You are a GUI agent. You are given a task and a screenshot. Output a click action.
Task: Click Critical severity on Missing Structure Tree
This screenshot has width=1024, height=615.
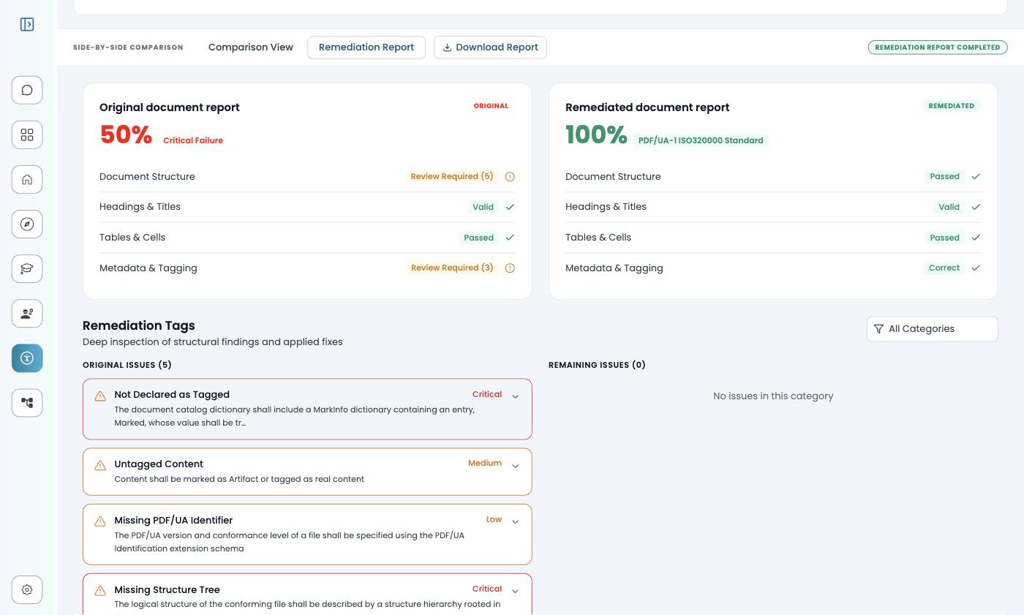[x=487, y=589]
